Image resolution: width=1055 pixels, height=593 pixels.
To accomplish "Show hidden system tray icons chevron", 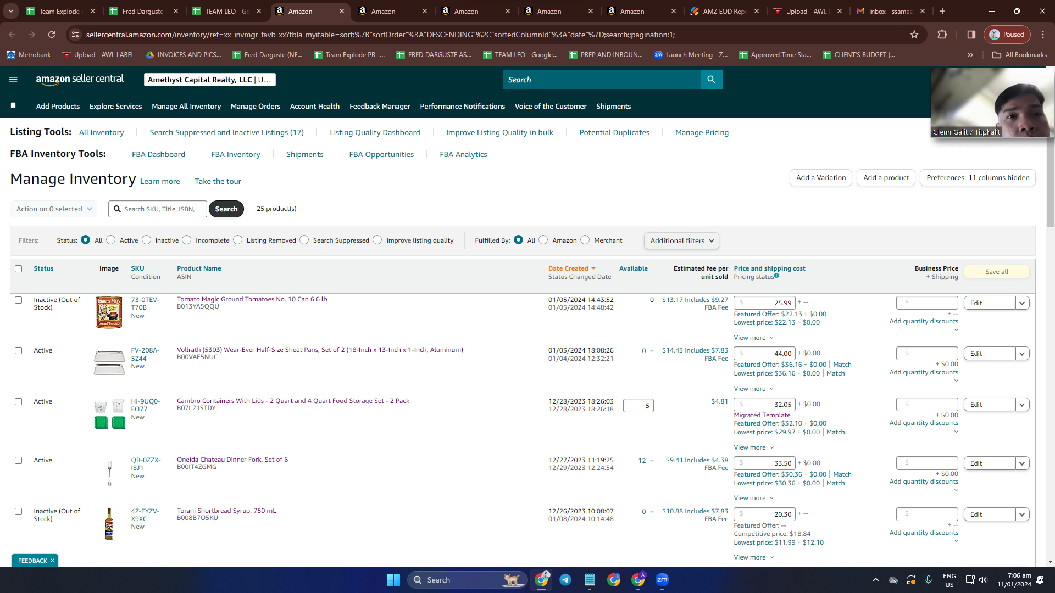I will pyautogui.click(x=876, y=580).
